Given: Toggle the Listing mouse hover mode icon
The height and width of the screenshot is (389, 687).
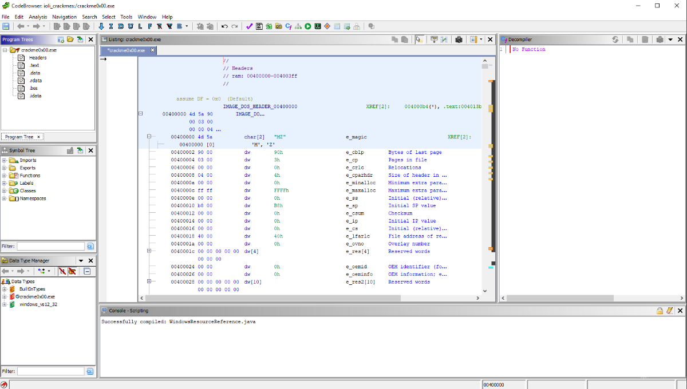Looking at the screenshot, I should coord(420,39).
